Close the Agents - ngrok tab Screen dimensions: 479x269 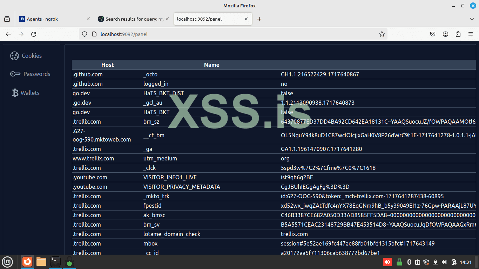click(x=88, y=19)
